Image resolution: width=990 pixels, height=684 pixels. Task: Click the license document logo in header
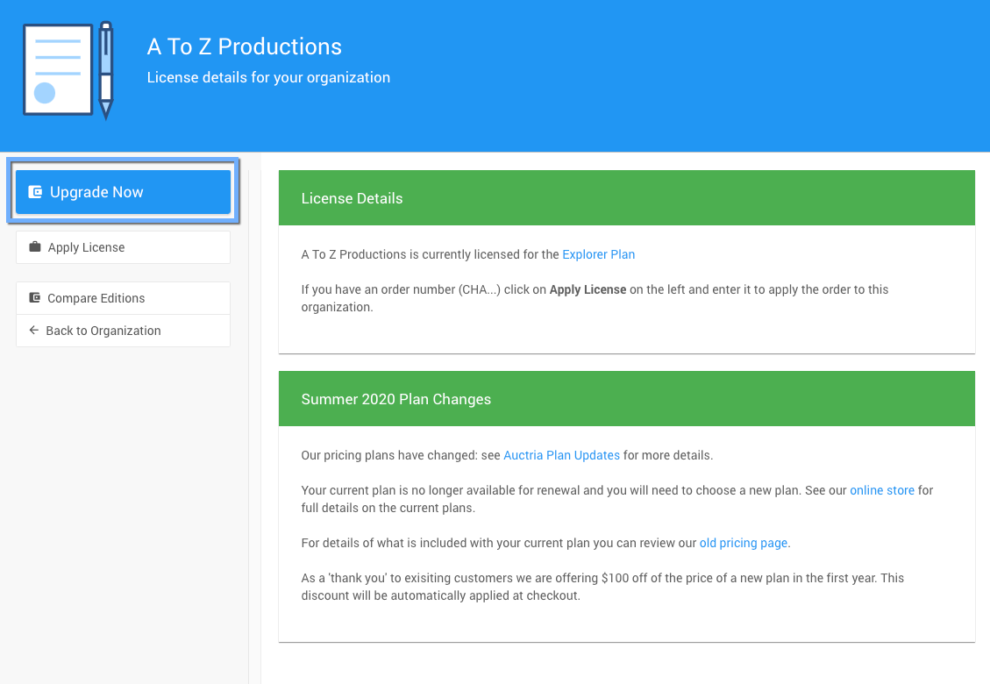coord(58,69)
